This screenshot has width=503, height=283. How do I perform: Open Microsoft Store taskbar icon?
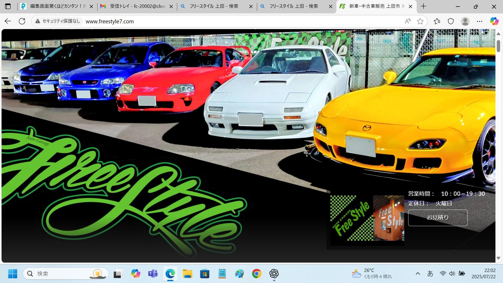point(205,274)
